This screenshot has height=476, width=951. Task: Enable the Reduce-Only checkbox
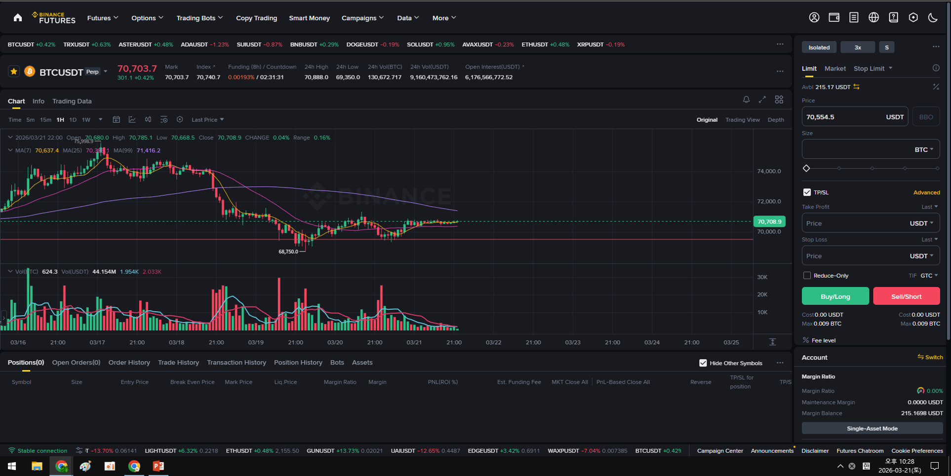pyautogui.click(x=807, y=276)
